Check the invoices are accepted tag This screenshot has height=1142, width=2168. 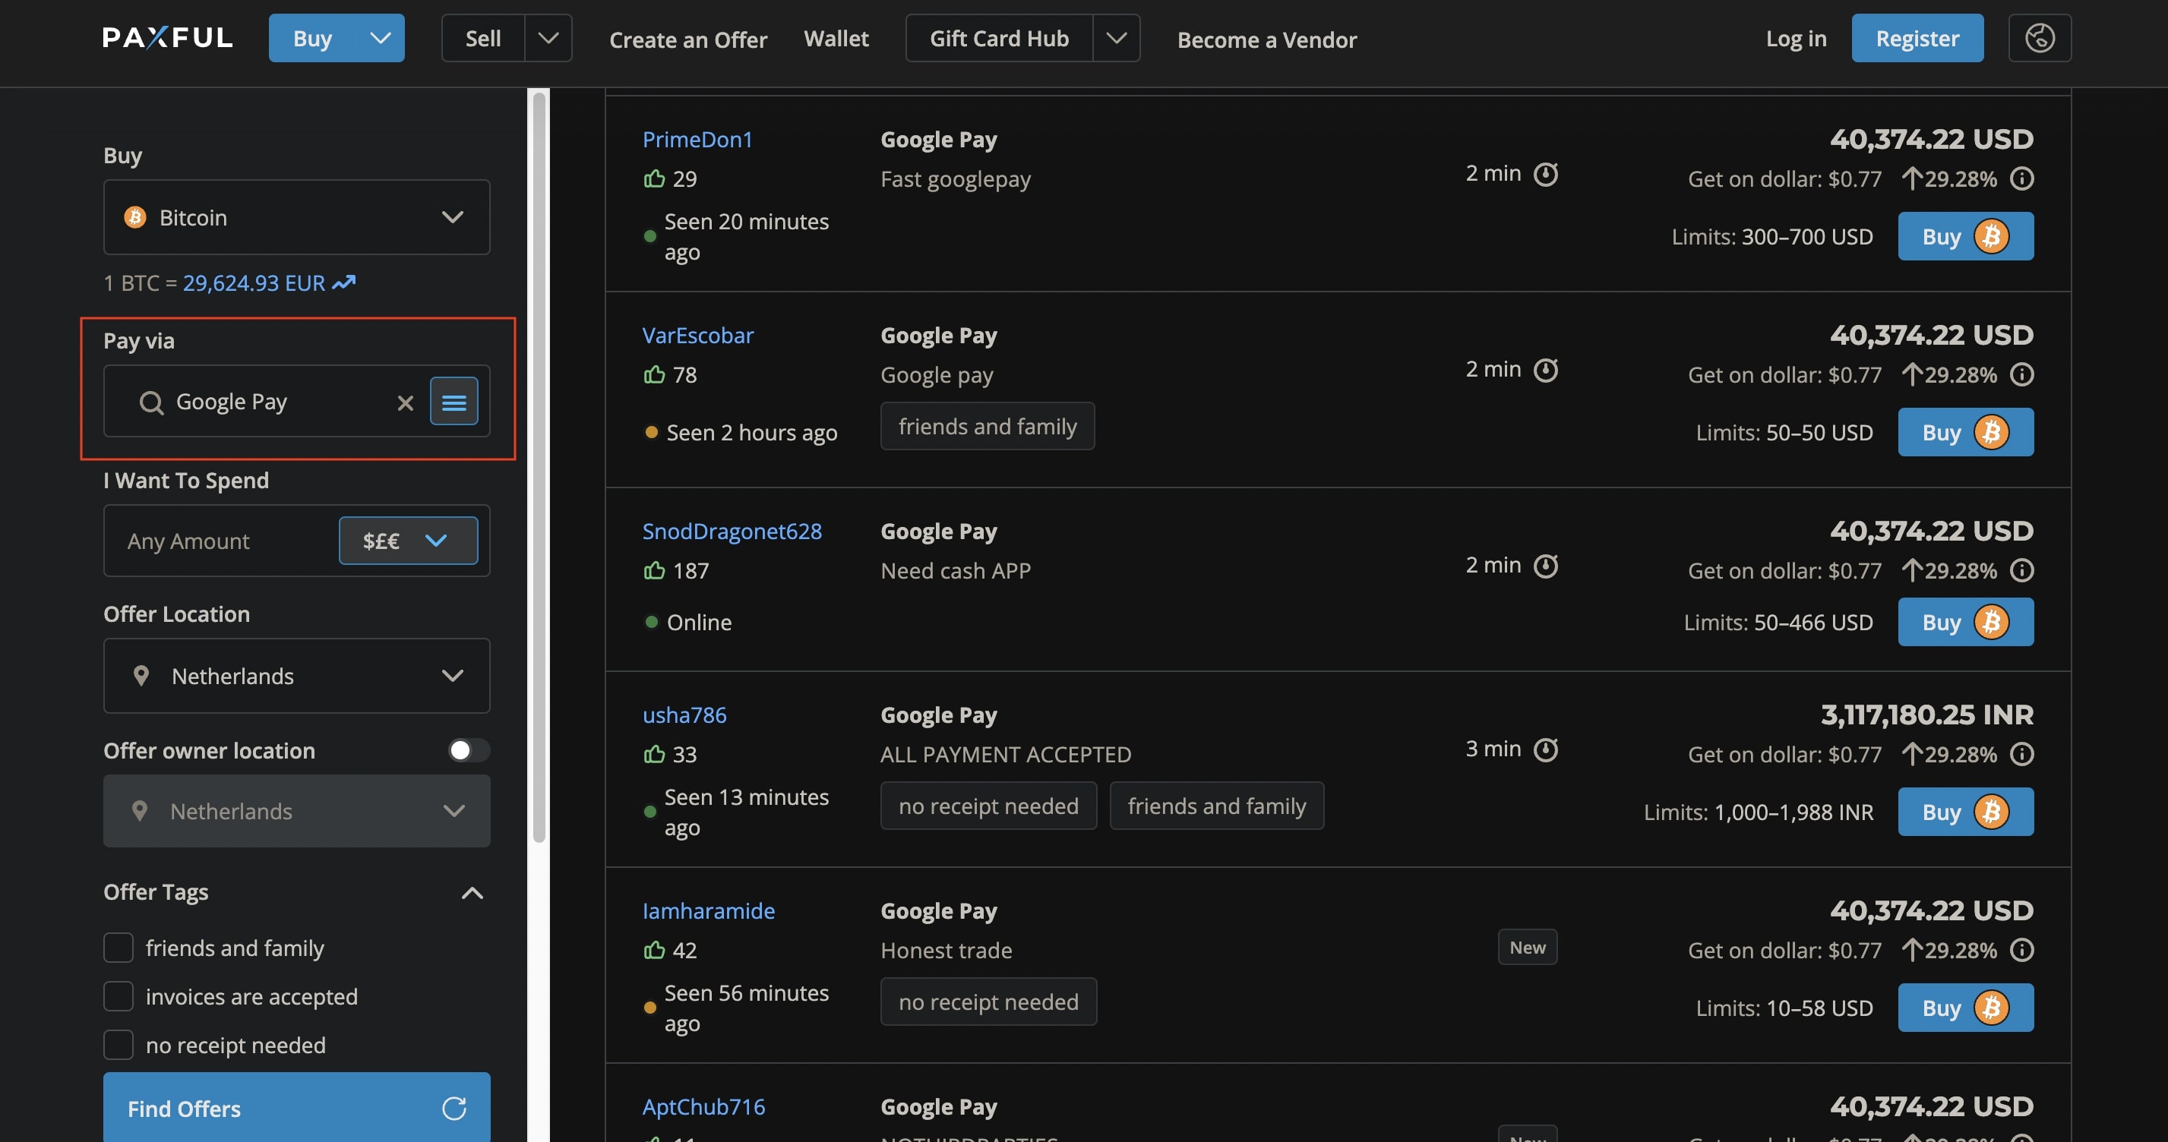tap(118, 996)
